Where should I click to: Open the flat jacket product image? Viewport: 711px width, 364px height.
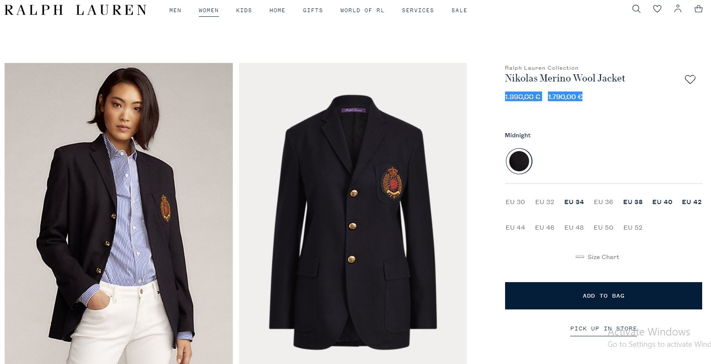click(353, 213)
